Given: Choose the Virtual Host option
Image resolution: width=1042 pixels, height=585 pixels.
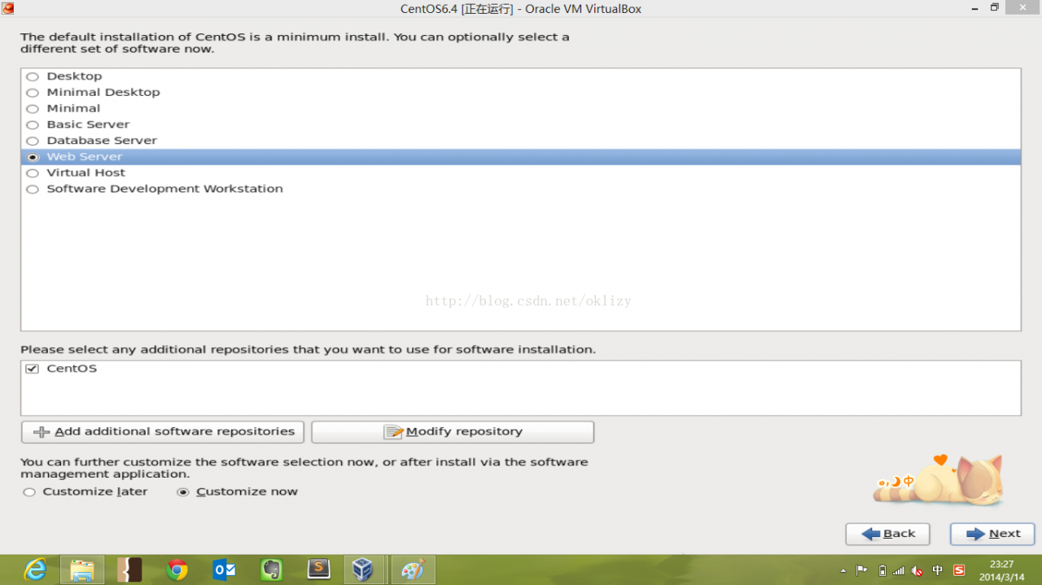Looking at the screenshot, I should tap(33, 173).
